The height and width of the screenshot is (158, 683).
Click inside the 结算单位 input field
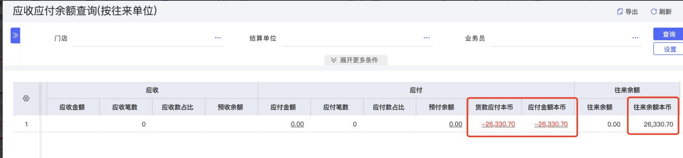[350, 39]
